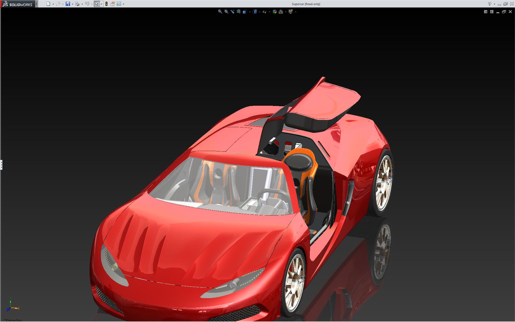Viewport: 515px width, 322px height.
Task: Open the Help question mark menu
Action: click(x=490, y=4)
